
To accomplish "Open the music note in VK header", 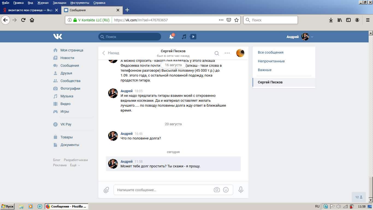I will click(184, 37).
